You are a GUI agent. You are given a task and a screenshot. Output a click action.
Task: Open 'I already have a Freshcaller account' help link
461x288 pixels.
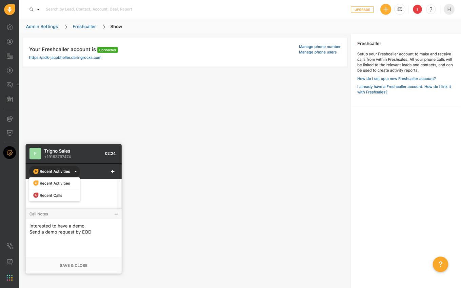pyautogui.click(x=404, y=89)
